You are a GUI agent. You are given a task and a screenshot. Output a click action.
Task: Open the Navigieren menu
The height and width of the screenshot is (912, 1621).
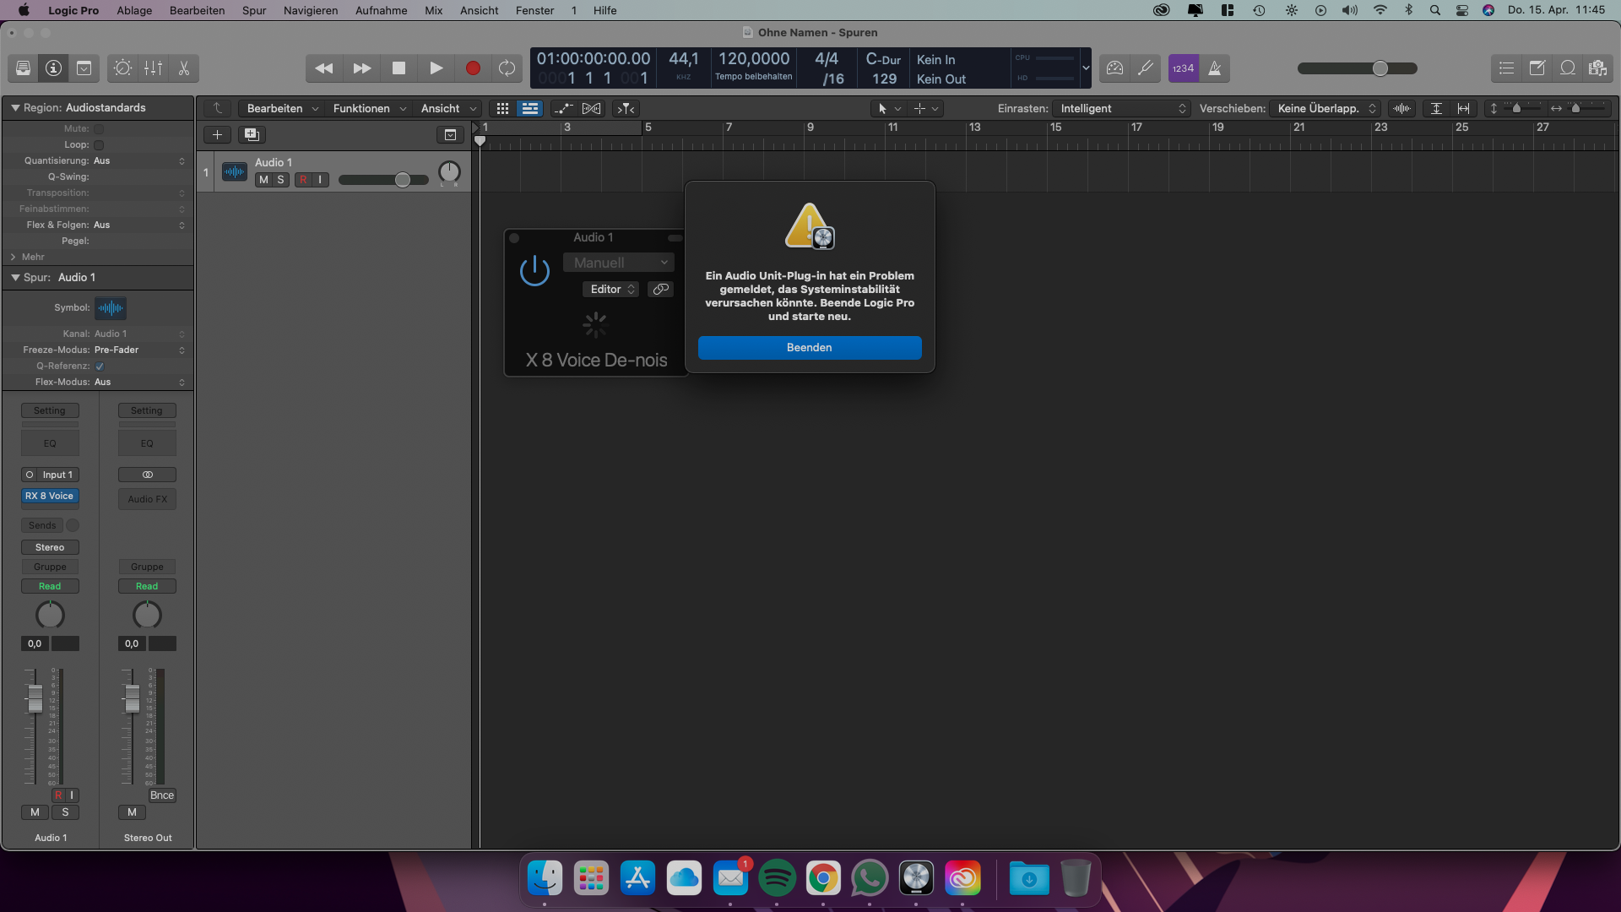pos(310,10)
